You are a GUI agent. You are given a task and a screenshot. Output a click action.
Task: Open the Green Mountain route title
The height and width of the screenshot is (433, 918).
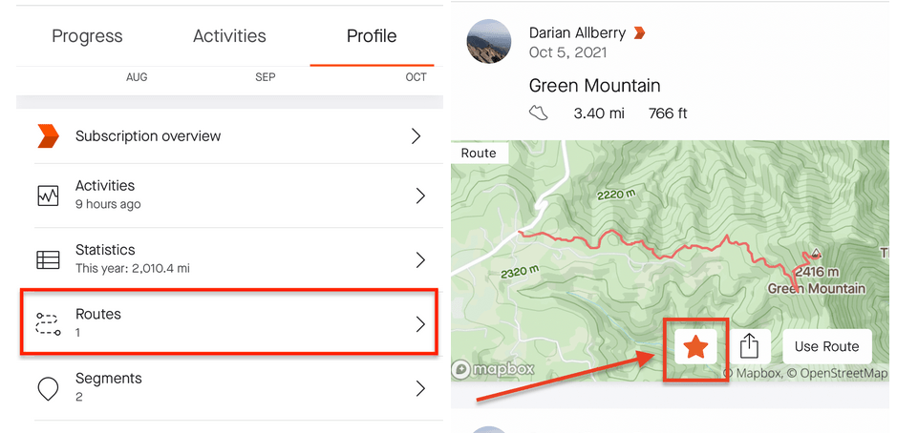pyautogui.click(x=594, y=85)
